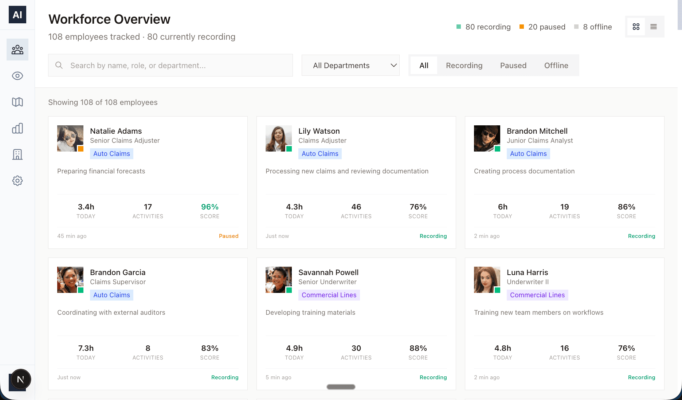The width and height of the screenshot is (682, 400).
Task: Switch to grid view layout
Action: (636, 27)
